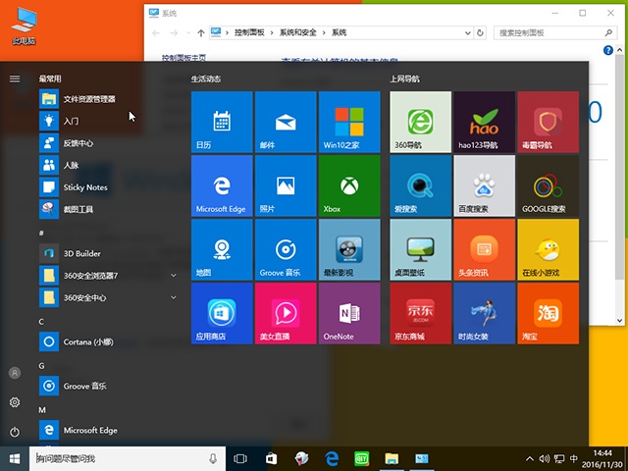Launch Sticky Notes from app list

click(x=84, y=187)
